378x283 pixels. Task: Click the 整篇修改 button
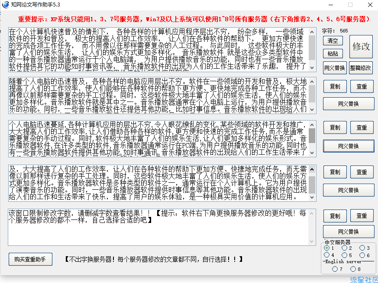pyautogui.click(x=360, y=68)
